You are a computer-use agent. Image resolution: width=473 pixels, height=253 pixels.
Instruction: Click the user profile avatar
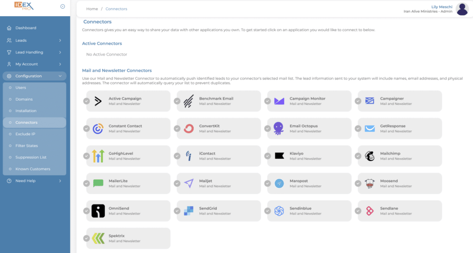tap(462, 9)
